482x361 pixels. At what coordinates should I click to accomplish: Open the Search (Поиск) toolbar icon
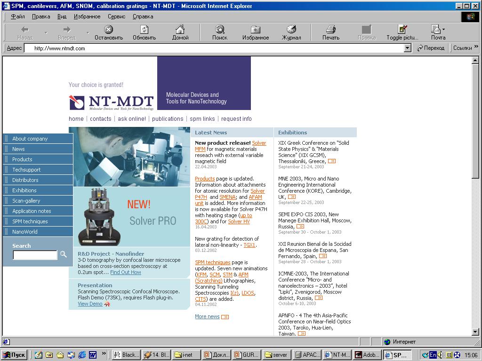coord(219,30)
